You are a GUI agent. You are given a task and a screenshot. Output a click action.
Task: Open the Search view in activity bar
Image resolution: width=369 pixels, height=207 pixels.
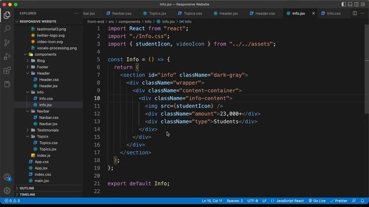(7, 29)
